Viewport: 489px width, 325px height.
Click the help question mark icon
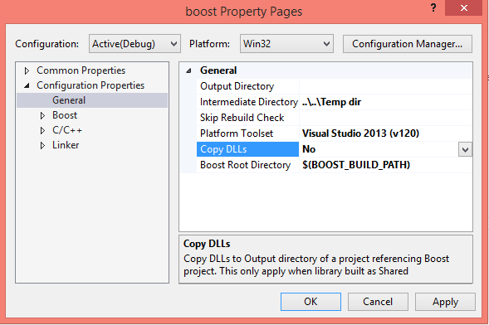(433, 7)
